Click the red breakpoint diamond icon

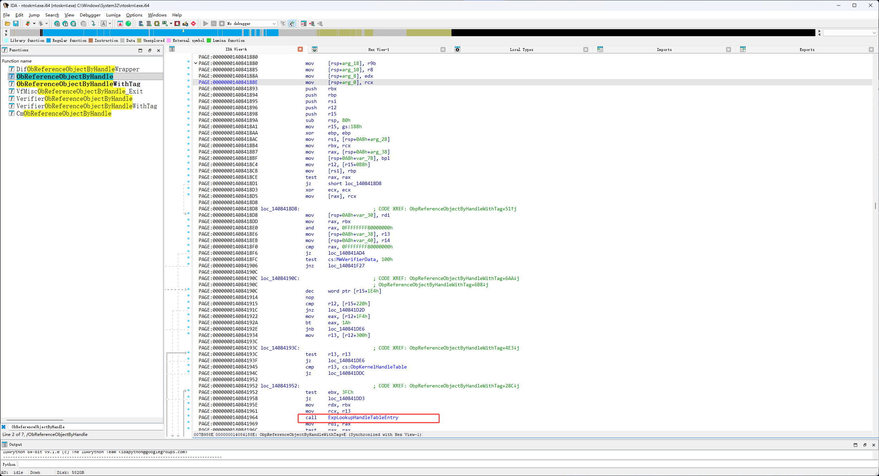click(x=193, y=24)
